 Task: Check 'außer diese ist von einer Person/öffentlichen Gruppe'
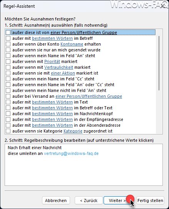[8, 32]
